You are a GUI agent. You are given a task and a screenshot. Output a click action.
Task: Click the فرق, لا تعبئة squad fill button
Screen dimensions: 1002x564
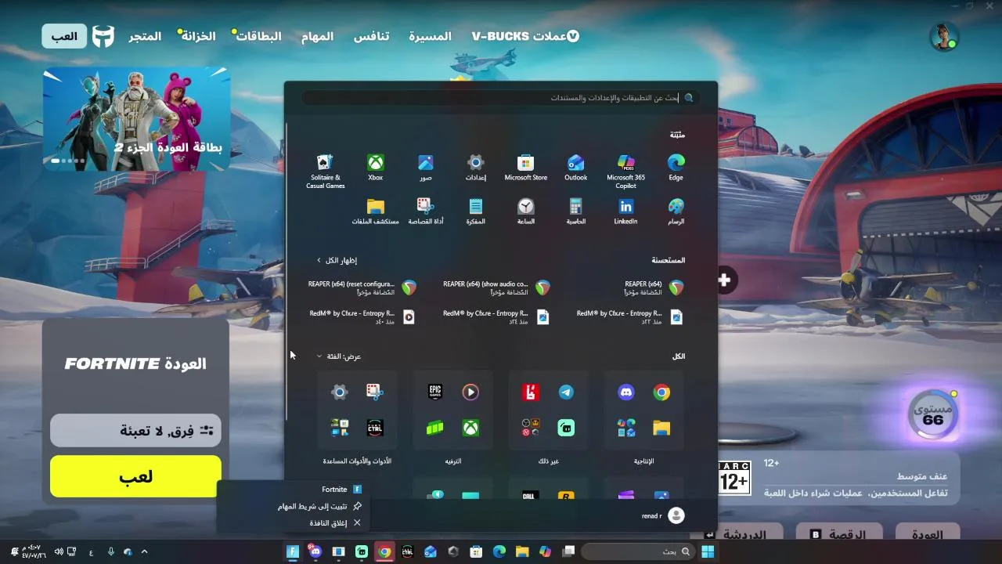135,430
